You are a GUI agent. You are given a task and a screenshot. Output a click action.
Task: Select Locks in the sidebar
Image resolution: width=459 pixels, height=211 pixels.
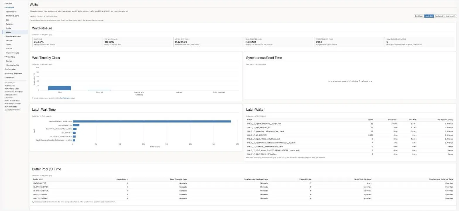pyautogui.click(x=8, y=28)
